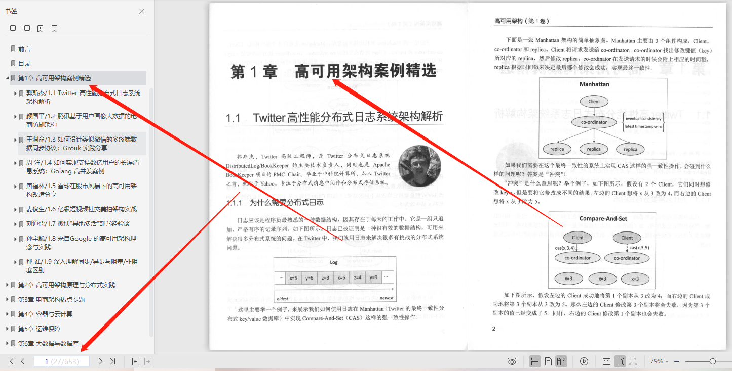Click the bookmark ribbon icon beside 前言

[13, 49]
